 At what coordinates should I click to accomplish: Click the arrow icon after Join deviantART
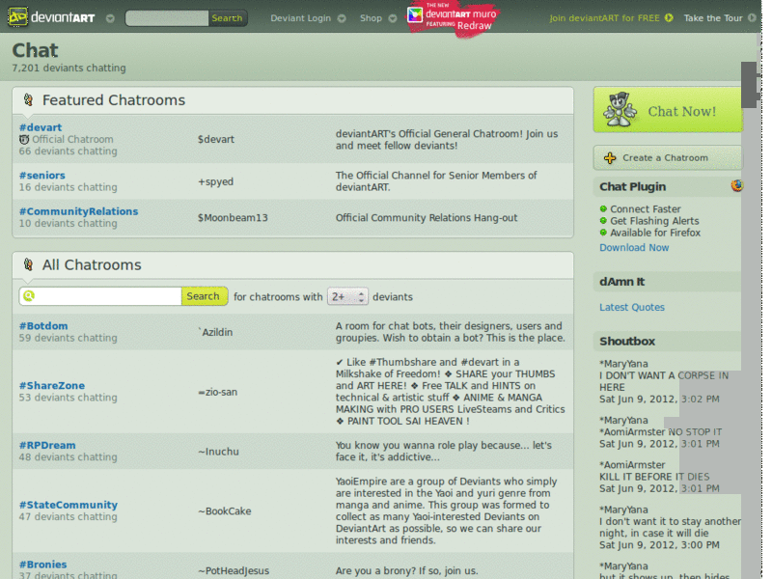coord(669,18)
